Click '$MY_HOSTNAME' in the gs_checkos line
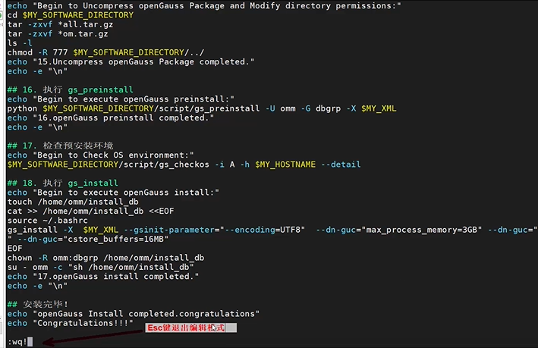Screen dimensions: 538x348 (285, 165)
